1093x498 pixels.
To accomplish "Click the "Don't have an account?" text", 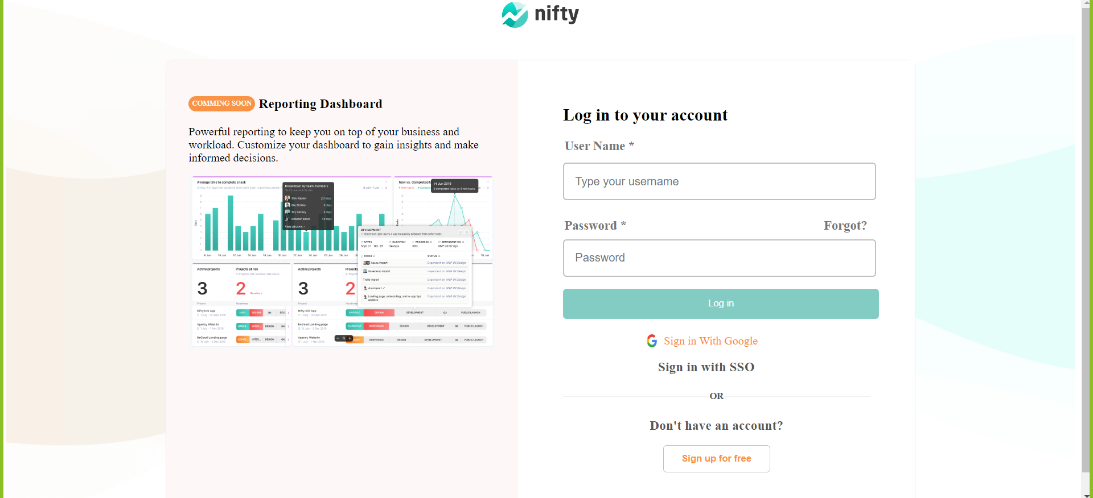I will click(x=716, y=426).
